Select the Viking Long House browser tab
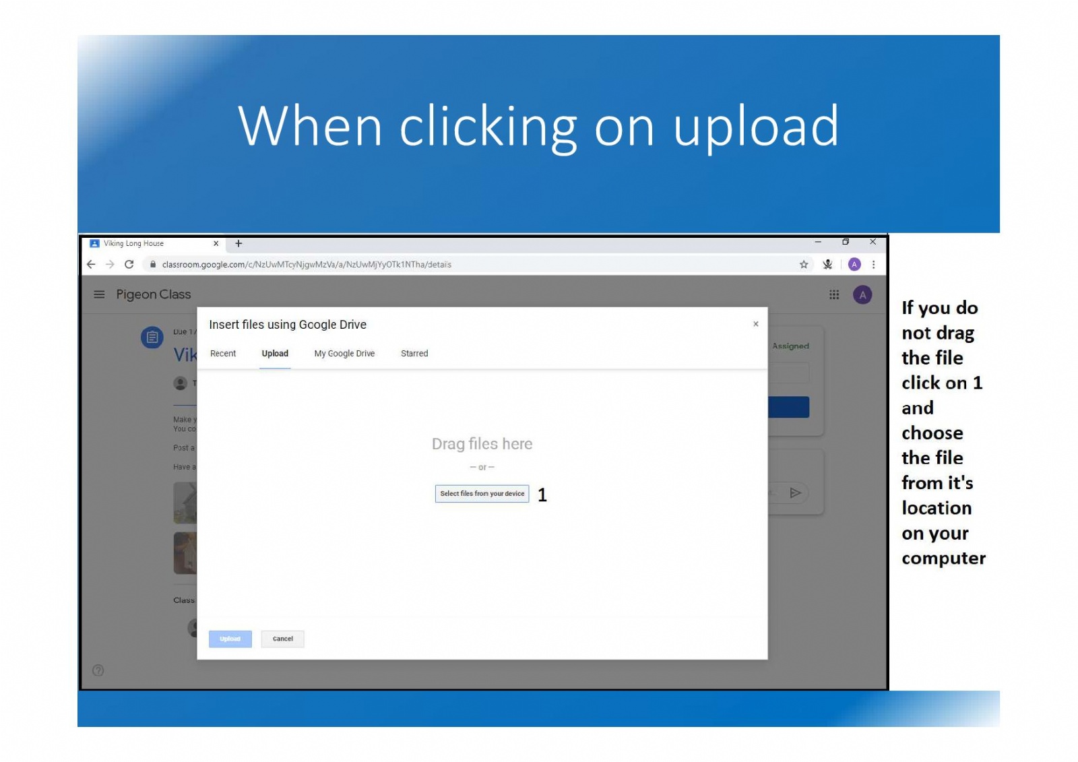 pos(154,243)
